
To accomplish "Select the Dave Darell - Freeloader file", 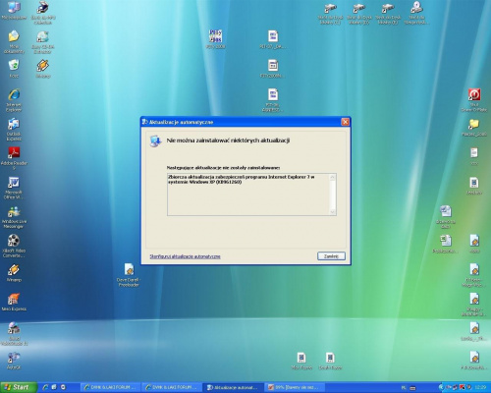I will pyautogui.click(x=129, y=275).
